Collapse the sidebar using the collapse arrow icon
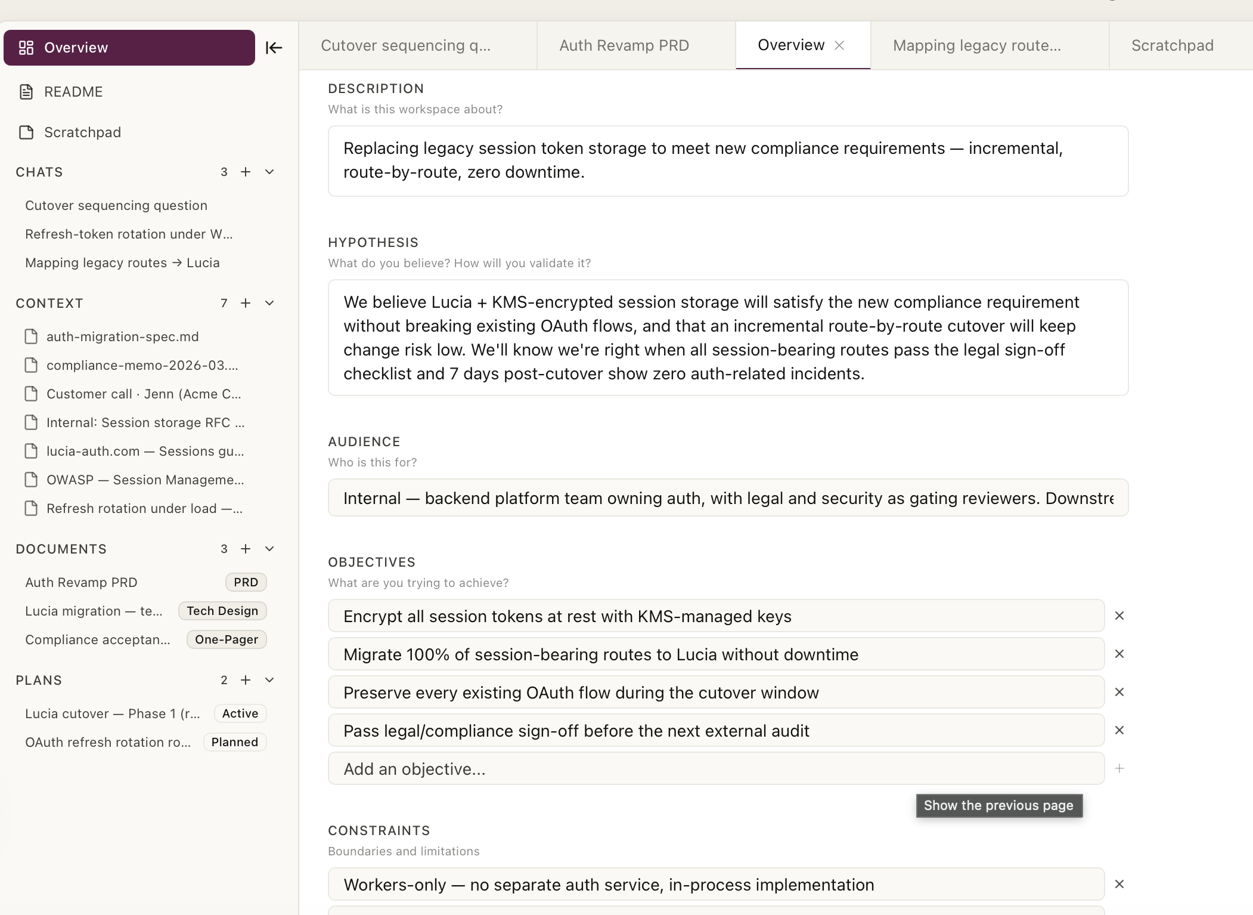This screenshot has height=915, width=1253. [274, 47]
